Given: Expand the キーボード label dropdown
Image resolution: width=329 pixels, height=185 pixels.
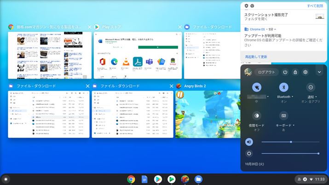Looking at the screenshot, I should 285,125.
